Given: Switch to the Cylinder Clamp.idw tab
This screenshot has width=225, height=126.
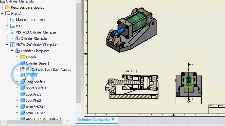Looking at the screenshot, I should [94, 120].
